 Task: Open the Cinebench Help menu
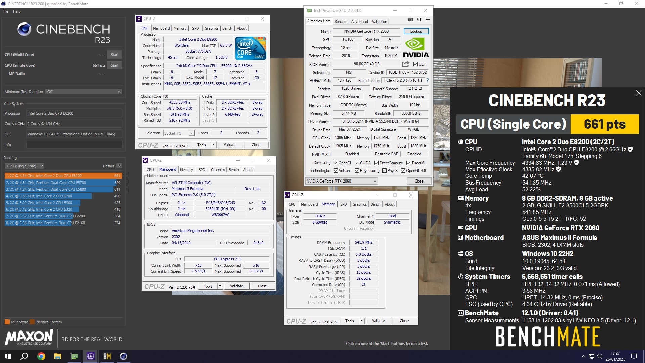coord(17,11)
